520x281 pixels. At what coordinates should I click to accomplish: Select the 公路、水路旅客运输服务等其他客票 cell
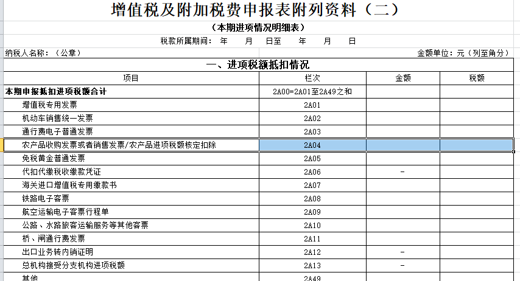click(x=131, y=225)
